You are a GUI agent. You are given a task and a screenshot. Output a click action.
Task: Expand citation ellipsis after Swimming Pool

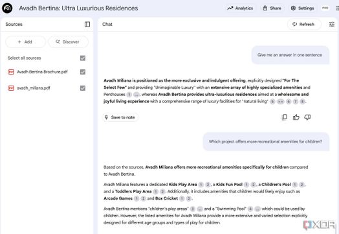tap(257, 209)
